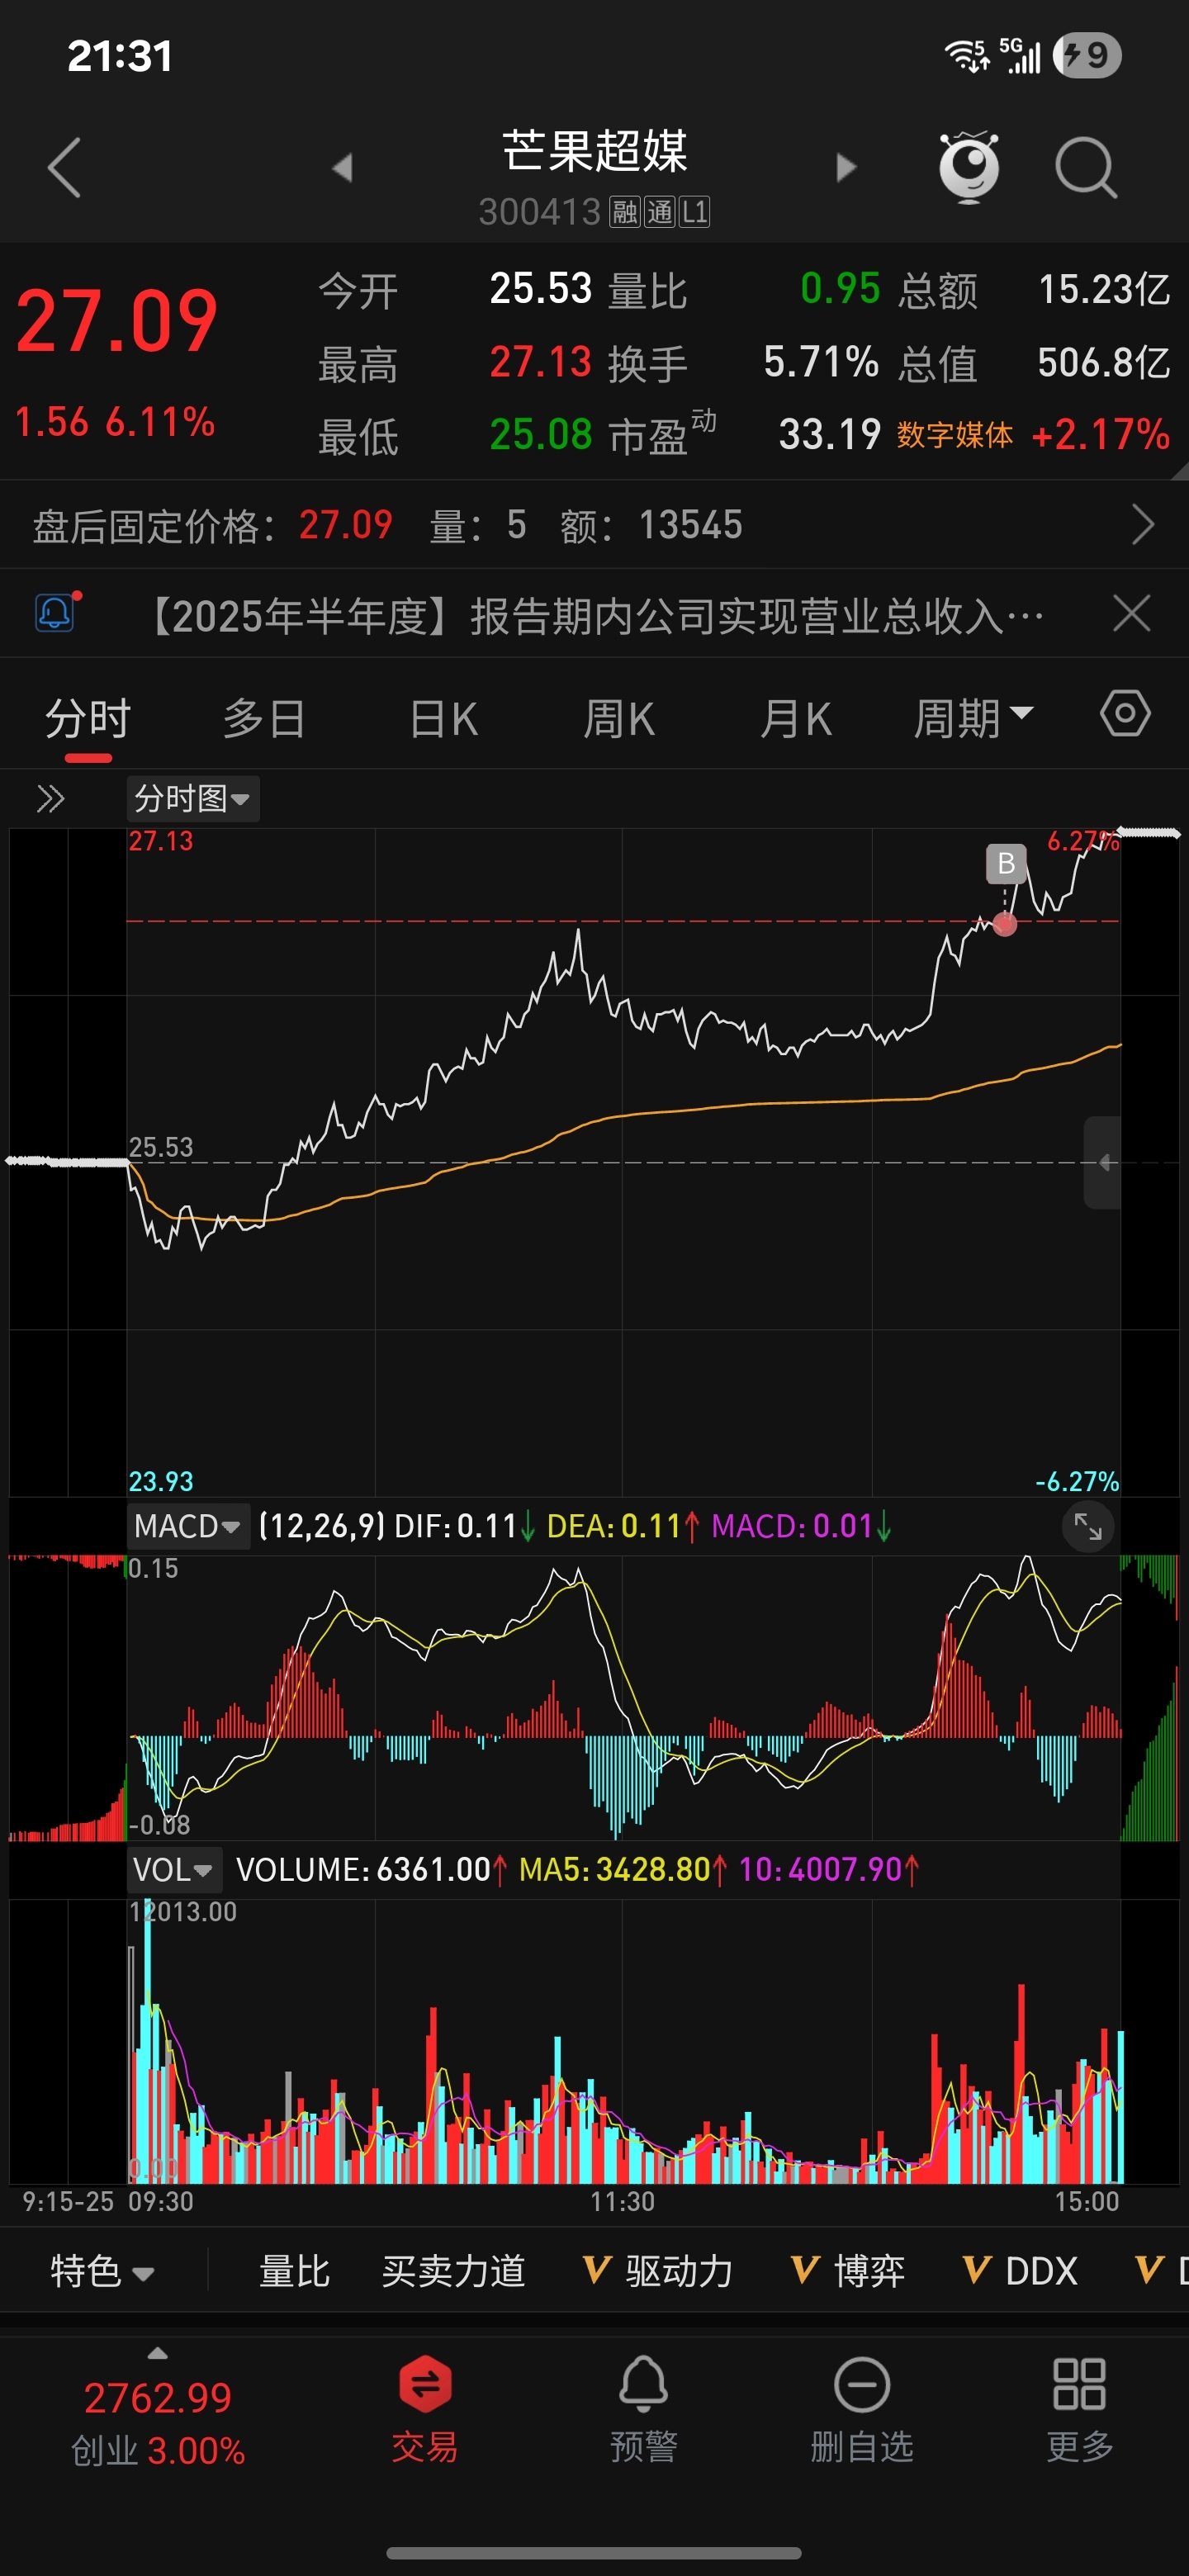
Task: Tap the B buy marker on chart
Action: click(1006, 863)
